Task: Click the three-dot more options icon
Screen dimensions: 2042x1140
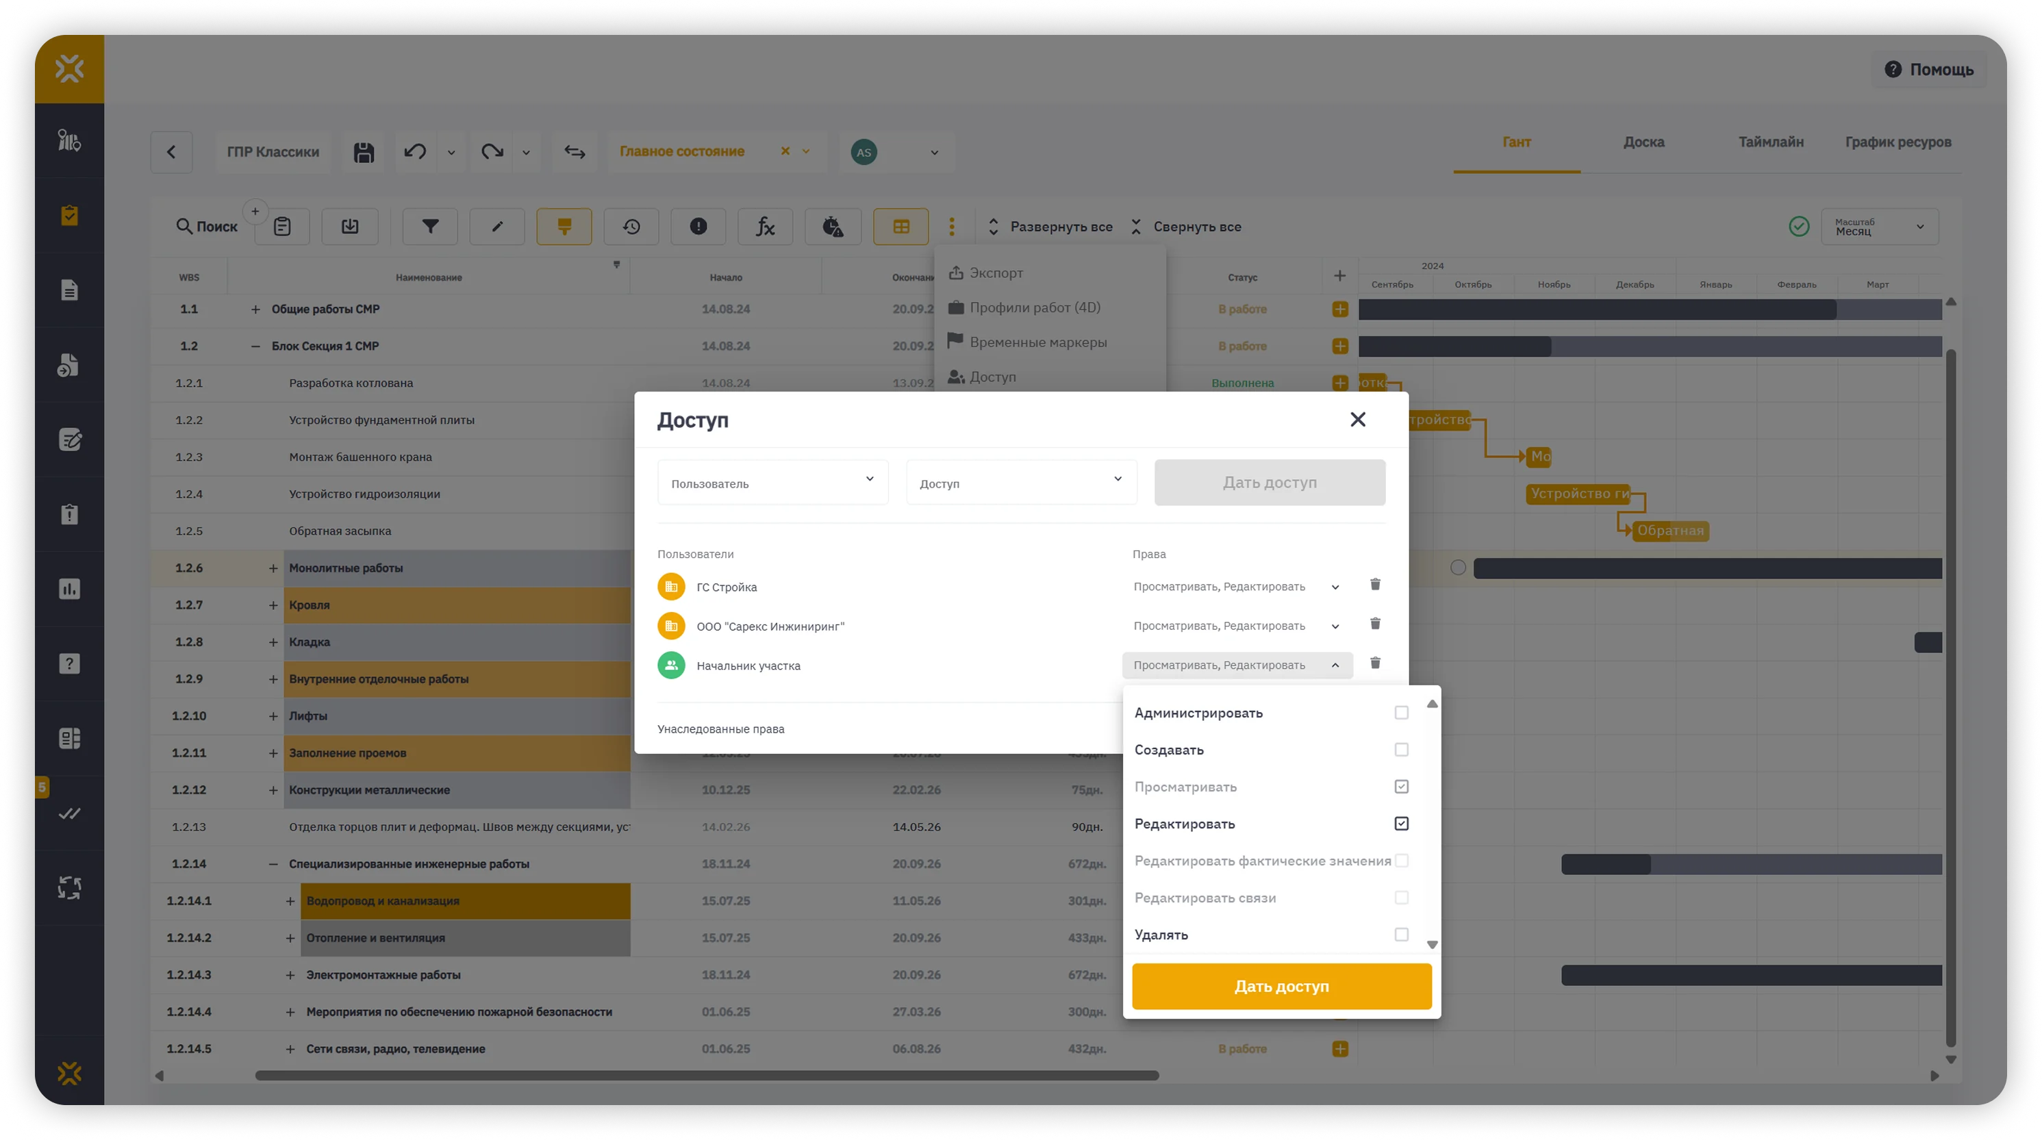Action: pyautogui.click(x=952, y=227)
